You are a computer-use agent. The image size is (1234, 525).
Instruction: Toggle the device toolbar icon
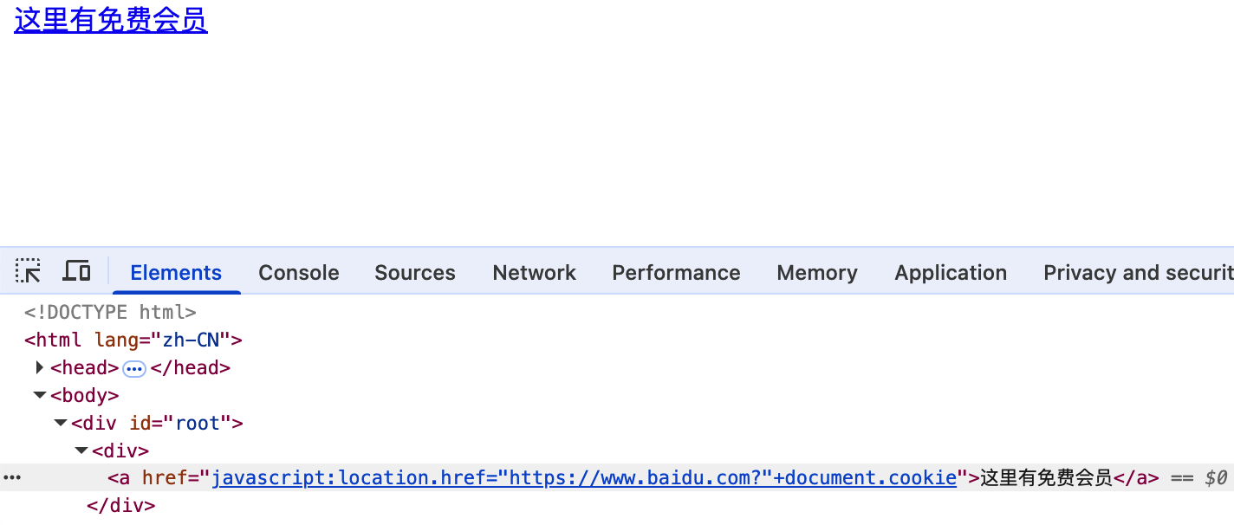[77, 272]
